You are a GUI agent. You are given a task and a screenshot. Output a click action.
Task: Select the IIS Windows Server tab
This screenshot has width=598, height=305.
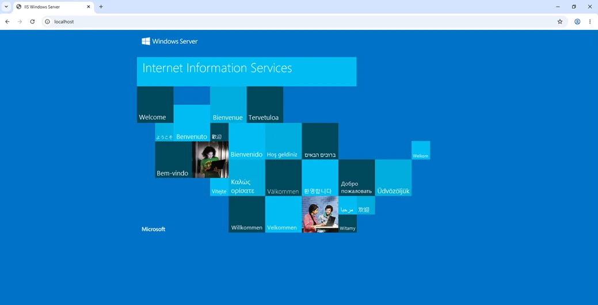tap(54, 7)
